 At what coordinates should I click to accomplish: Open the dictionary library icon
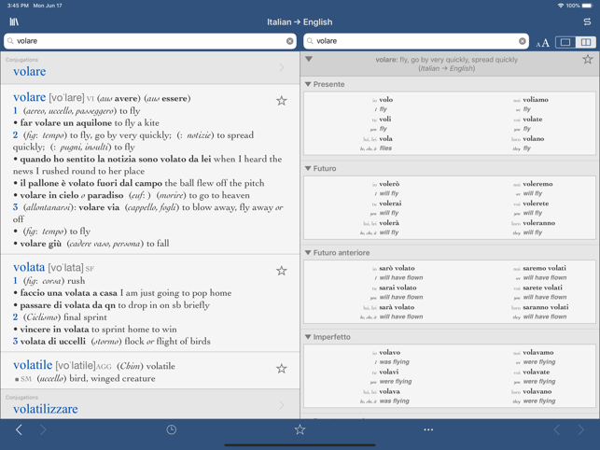14,21
